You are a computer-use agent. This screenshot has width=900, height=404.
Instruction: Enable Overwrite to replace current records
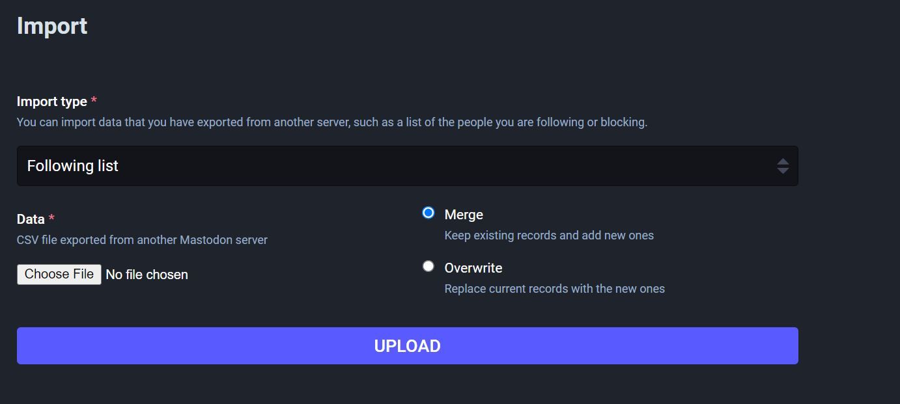point(429,265)
